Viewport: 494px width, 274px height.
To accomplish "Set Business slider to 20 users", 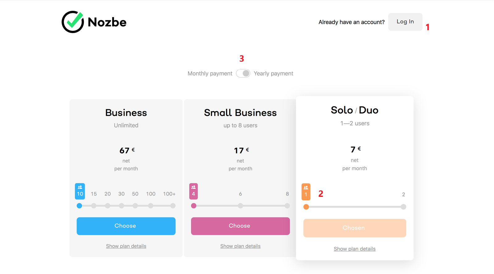I will pyautogui.click(x=107, y=206).
